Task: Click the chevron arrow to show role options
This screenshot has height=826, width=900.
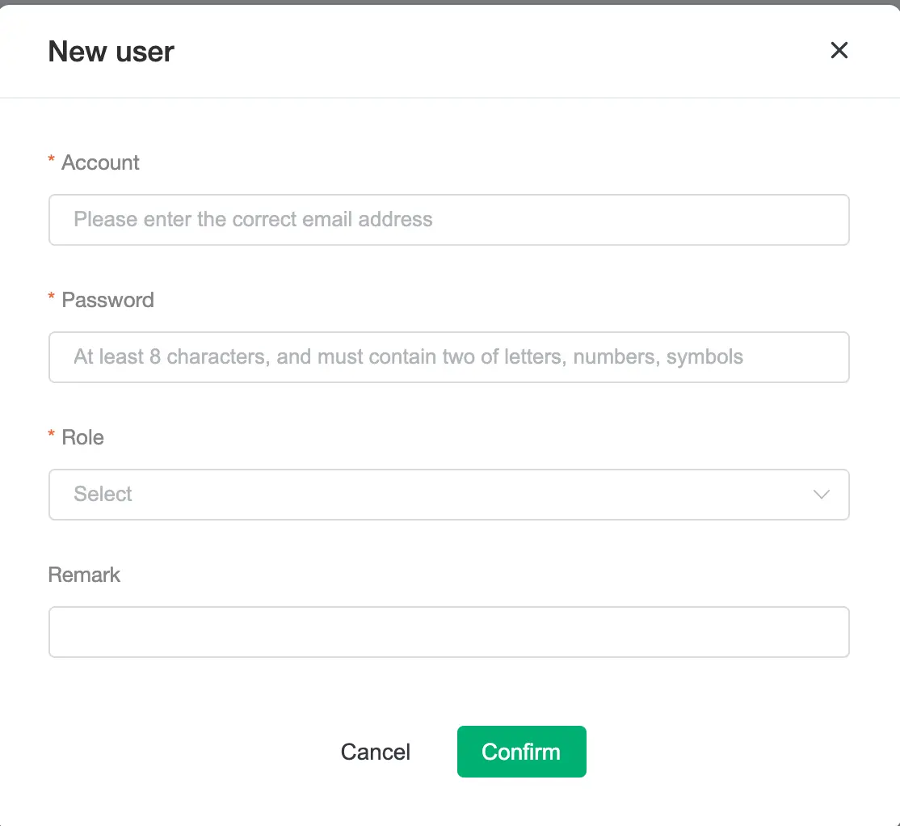Action: point(822,495)
